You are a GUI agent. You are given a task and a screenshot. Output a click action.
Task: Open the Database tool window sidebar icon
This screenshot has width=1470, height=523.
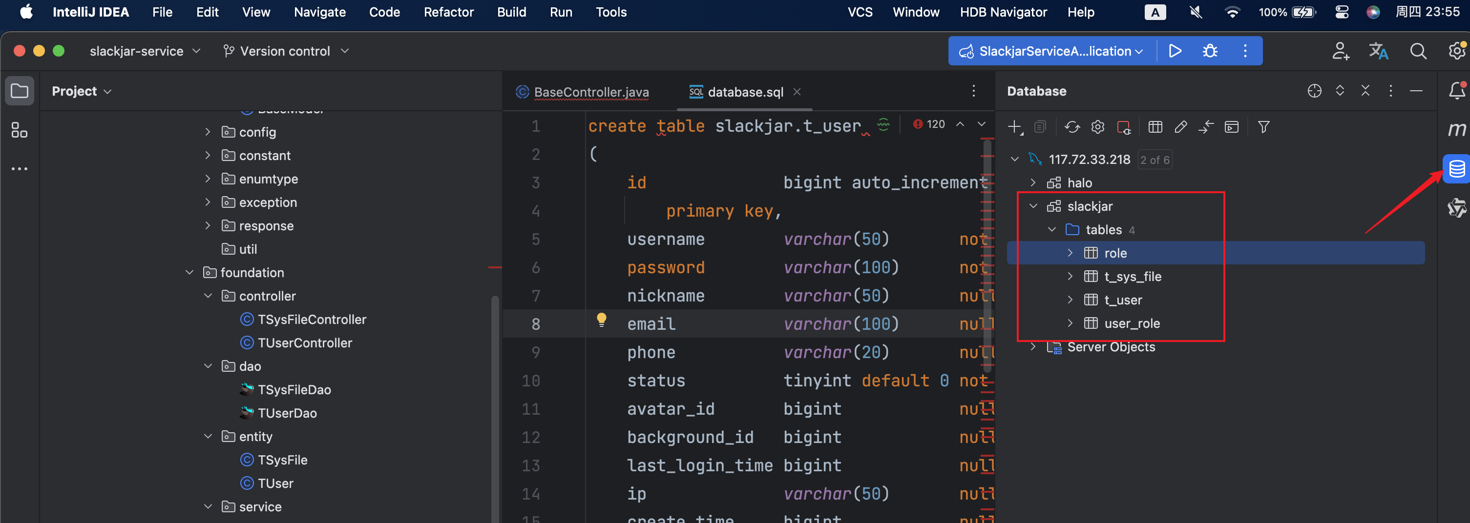point(1456,169)
